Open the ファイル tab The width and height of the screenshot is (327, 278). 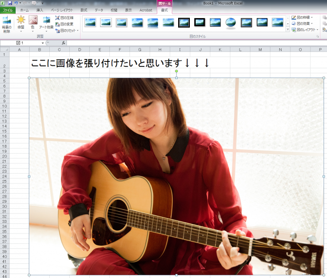coord(8,10)
